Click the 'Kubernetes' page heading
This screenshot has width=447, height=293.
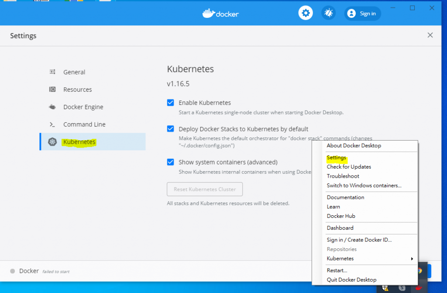point(190,69)
